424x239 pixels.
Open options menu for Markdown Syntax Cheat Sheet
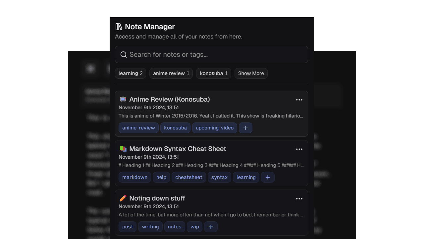pos(299,149)
